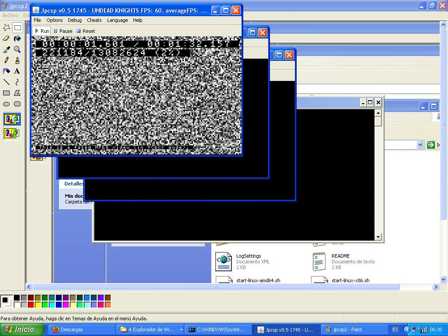This screenshot has width=448, height=336.
Task: Click console window scrollbar down arrow
Action: (x=378, y=237)
